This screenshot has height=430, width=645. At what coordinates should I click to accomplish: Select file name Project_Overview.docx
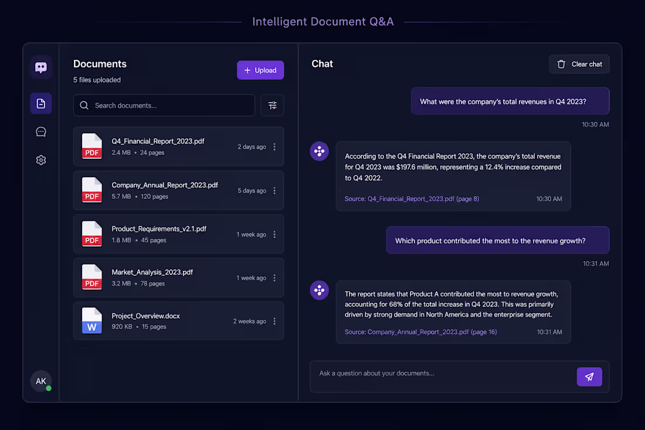(x=145, y=316)
